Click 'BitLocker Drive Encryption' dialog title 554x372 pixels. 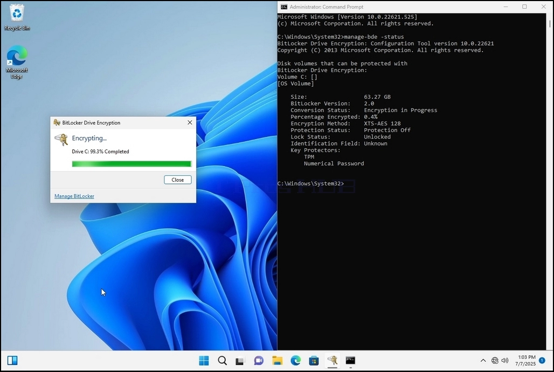(91, 123)
